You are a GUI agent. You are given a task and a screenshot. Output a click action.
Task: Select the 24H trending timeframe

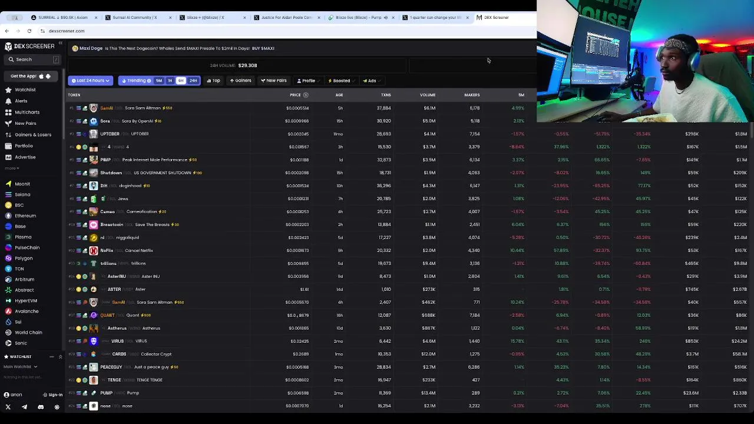pyautogui.click(x=193, y=81)
